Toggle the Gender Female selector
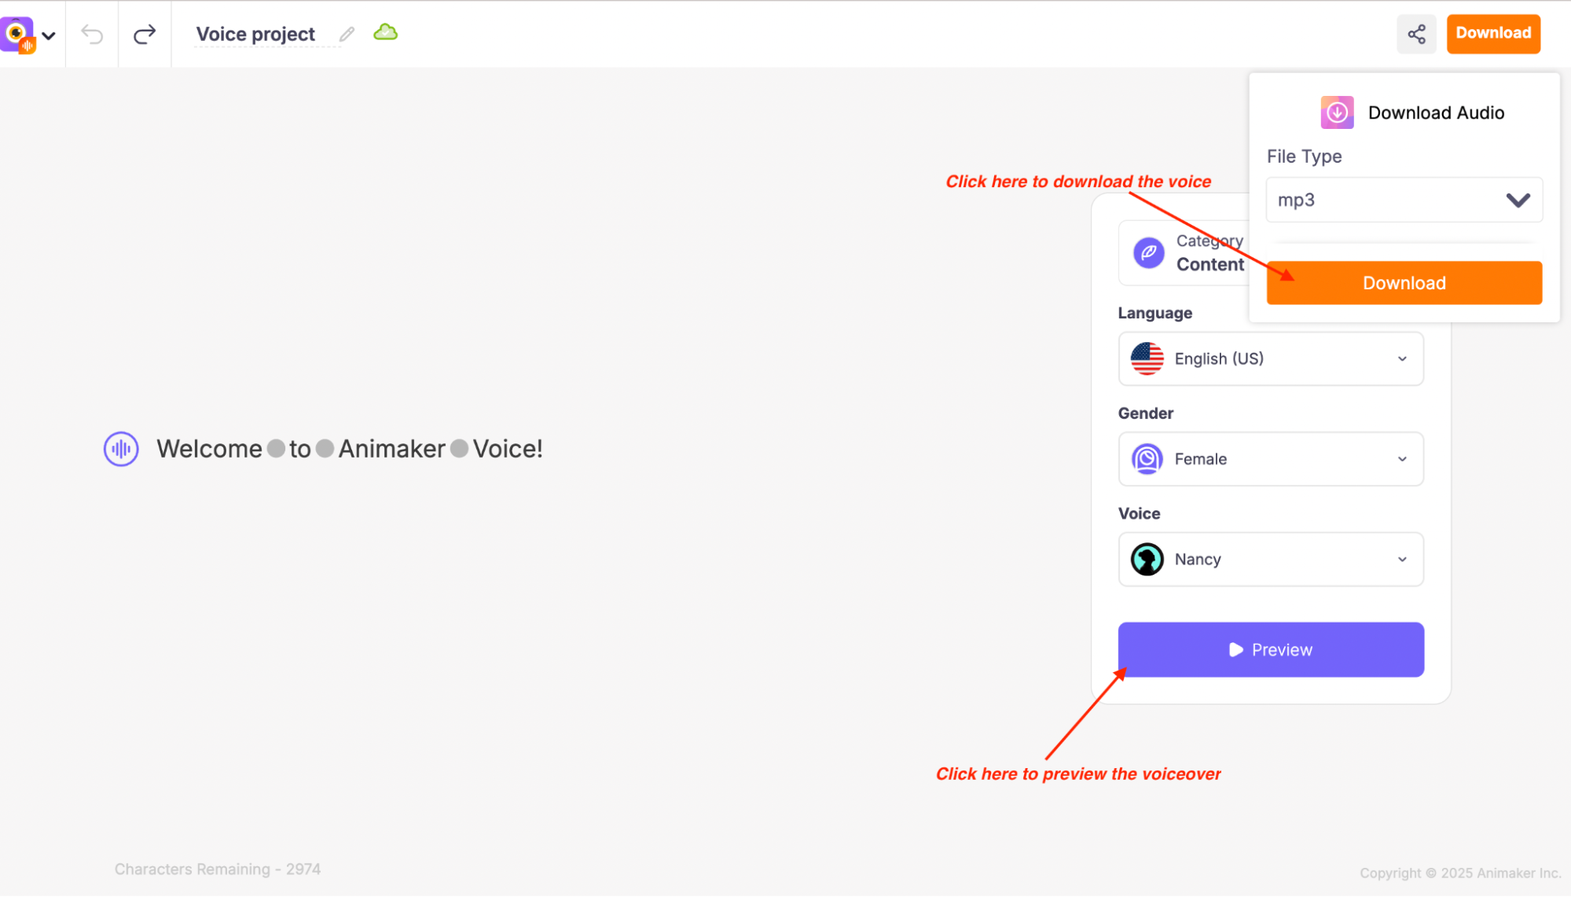This screenshot has height=897, width=1571. pyautogui.click(x=1271, y=459)
